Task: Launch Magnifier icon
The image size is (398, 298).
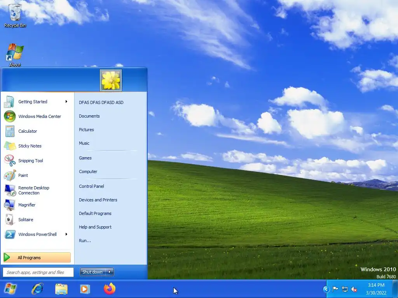Action: click(10, 205)
